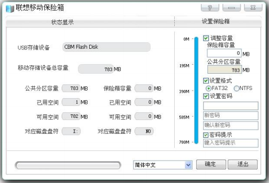
Task: Click the 195M slider scale label
Action: tap(184, 66)
